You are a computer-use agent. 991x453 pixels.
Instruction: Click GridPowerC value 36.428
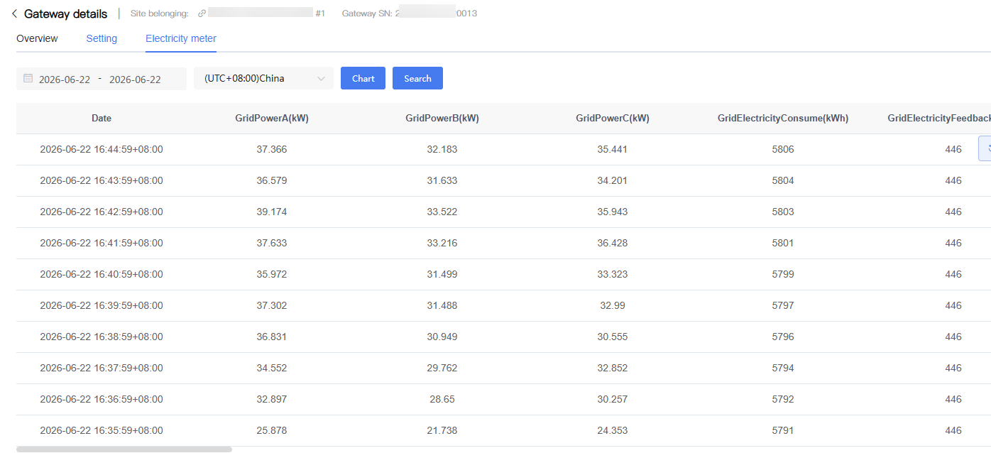613,244
